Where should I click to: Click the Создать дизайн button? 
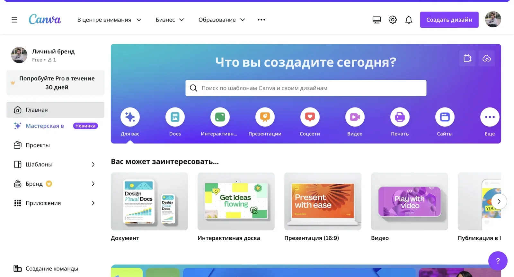[x=449, y=20]
